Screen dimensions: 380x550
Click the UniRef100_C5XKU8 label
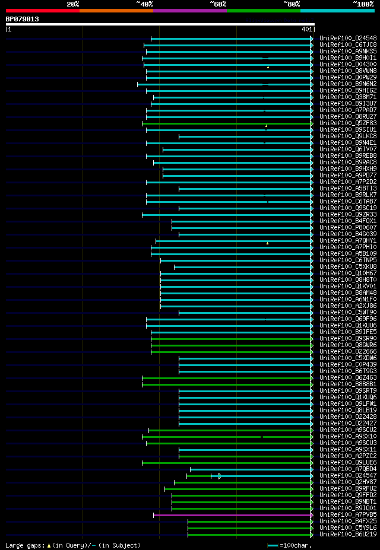click(x=348, y=267)
